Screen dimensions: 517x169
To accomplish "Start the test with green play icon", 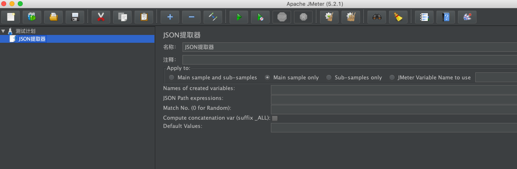I will pos(239,17).
